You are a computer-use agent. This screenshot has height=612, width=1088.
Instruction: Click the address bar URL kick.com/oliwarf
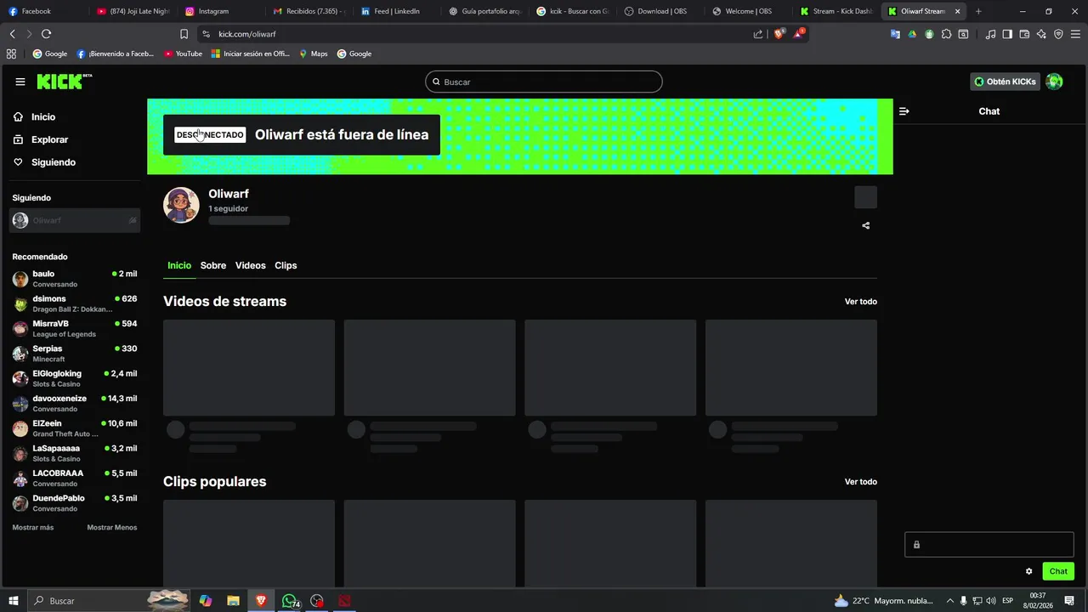coord(246,34)
